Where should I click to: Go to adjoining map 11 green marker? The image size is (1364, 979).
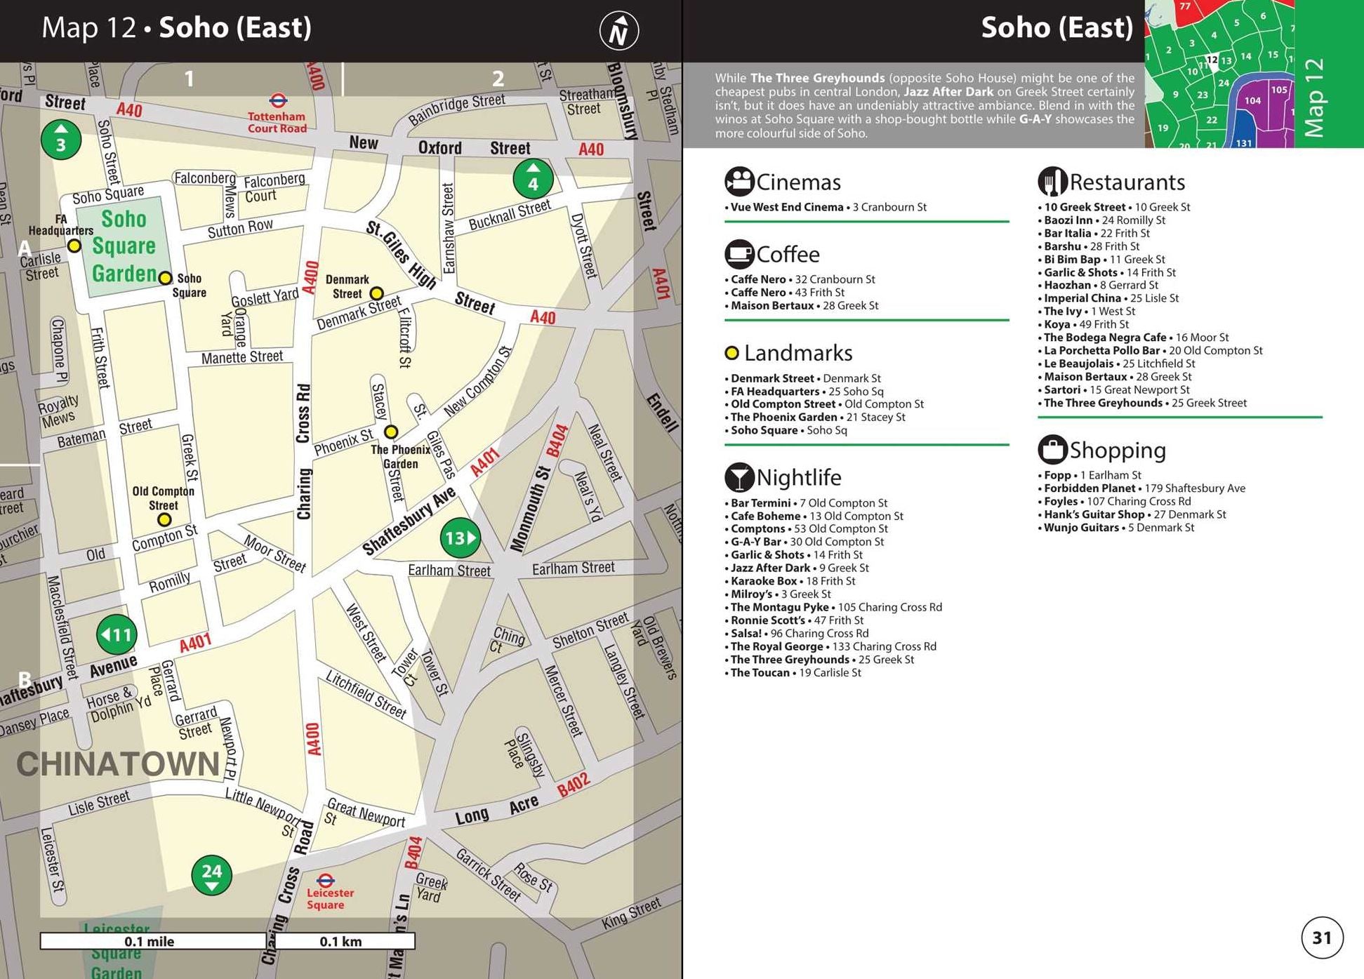click(117, 635)
